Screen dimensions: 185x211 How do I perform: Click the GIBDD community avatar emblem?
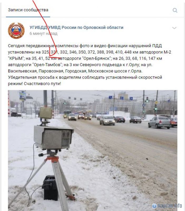coord(16,31)
